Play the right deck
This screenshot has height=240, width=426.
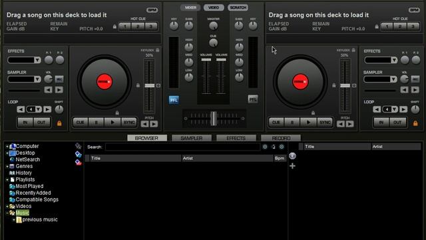[x=308, y=123]
